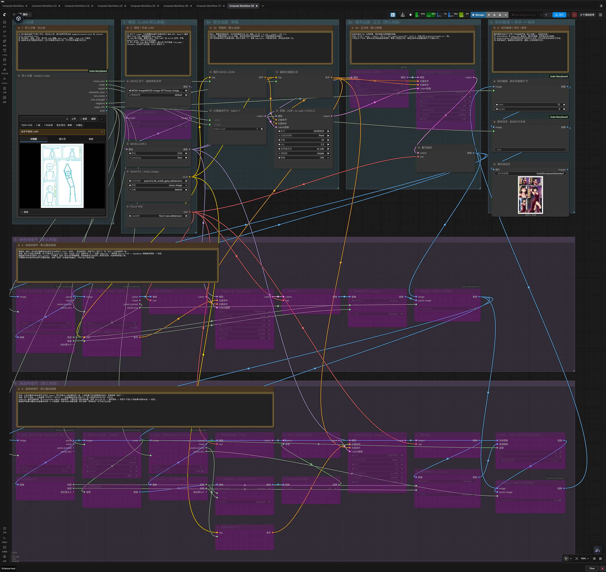The width and height of the screenshot is (606, 572).
Task: Switch to the Panel-by-panel tab in storyboard node
Action: pyautogui.click(x=91, y=139)
